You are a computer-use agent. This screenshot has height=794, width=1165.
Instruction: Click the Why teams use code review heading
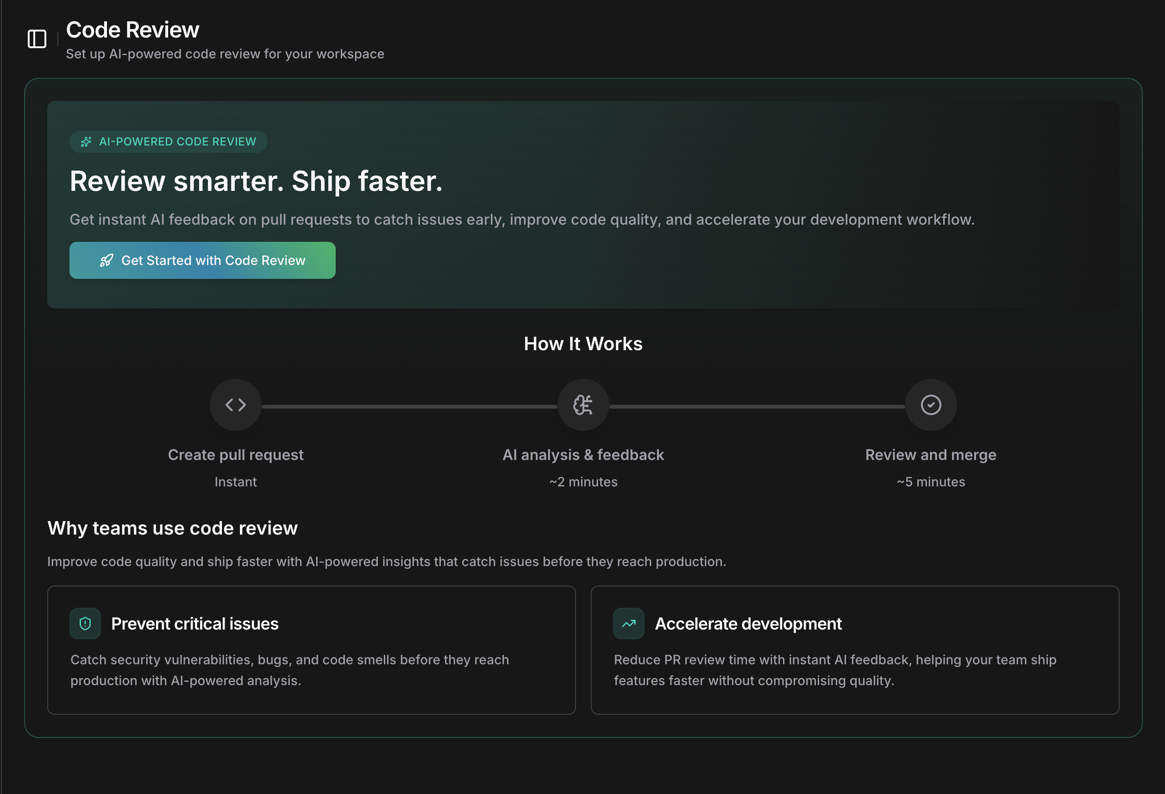tap(172, 528)
